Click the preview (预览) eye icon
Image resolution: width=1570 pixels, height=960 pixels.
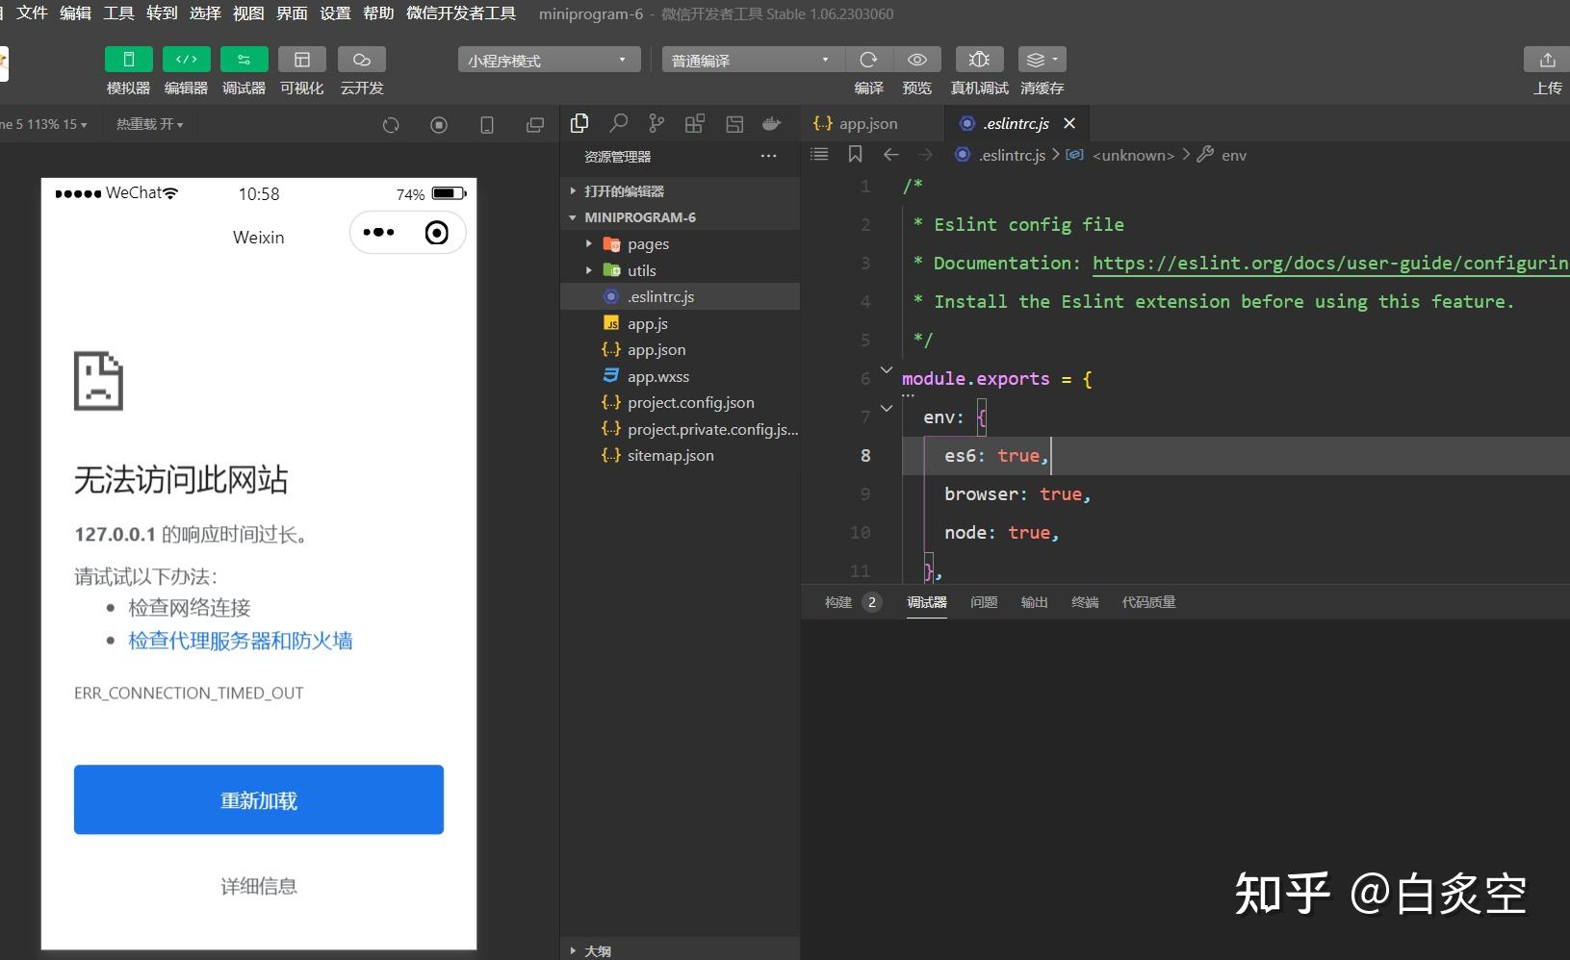pos(917,60)
